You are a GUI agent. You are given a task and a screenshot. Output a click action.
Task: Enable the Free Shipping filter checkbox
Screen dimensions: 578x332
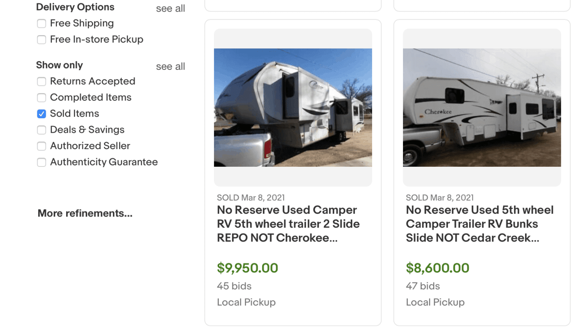41,23
